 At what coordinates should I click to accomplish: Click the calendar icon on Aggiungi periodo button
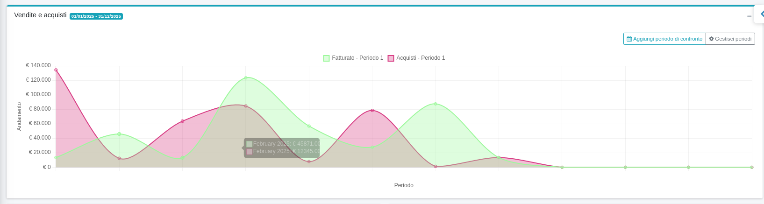(x=629, y=39)
